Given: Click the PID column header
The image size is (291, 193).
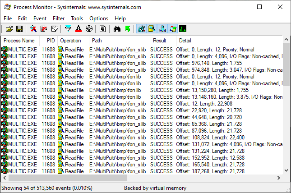Looking at the screenshot, I should (x=49, y=41).
